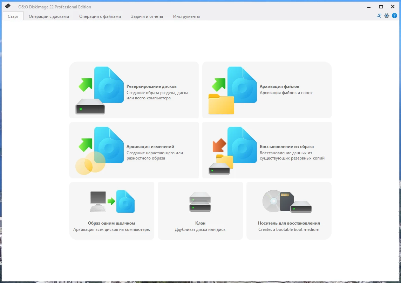Viewport: 401px width, 283px height.
Task: Open the Операции с файлами tab
Action: tap(100, 16)
